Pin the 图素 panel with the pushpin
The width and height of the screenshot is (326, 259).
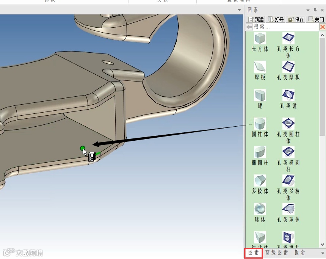click(315, 10)
